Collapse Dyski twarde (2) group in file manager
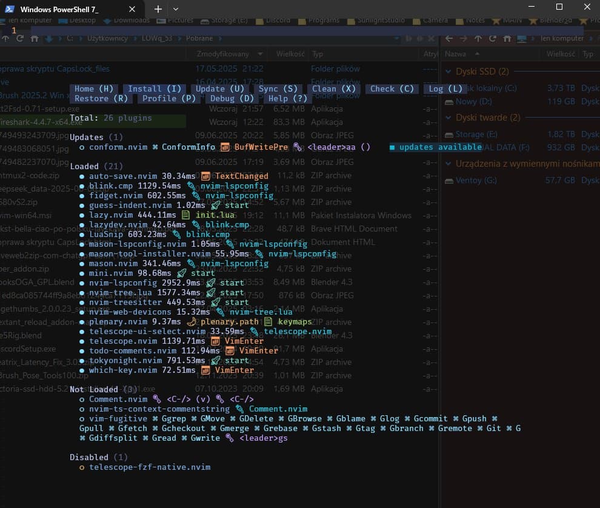Image resolution: width=600 pixels, height=508 pixels. (x=448, y=118)
